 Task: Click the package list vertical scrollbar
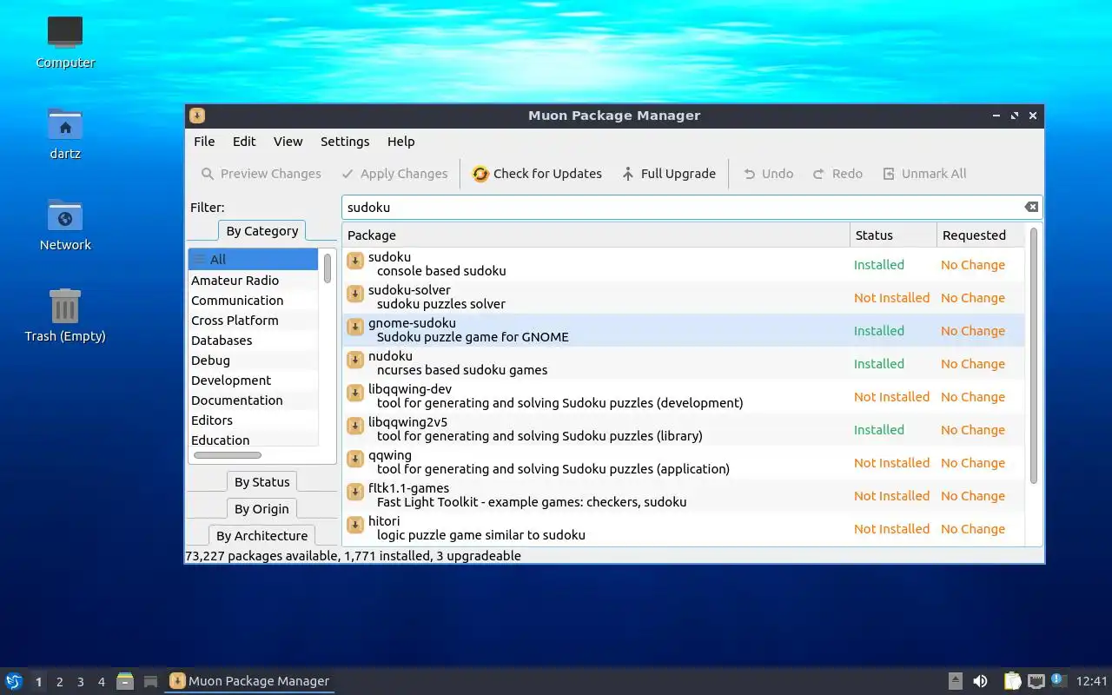coord(1034,355)
